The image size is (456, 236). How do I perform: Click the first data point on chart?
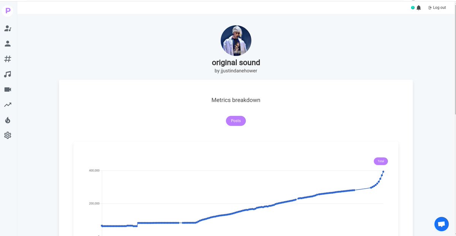(x=102, y=225)
